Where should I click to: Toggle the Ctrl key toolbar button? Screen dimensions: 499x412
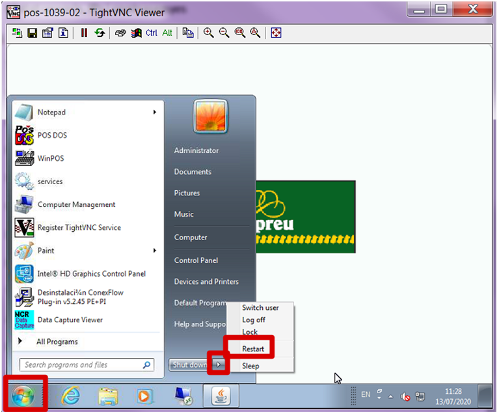coord(152,33)
